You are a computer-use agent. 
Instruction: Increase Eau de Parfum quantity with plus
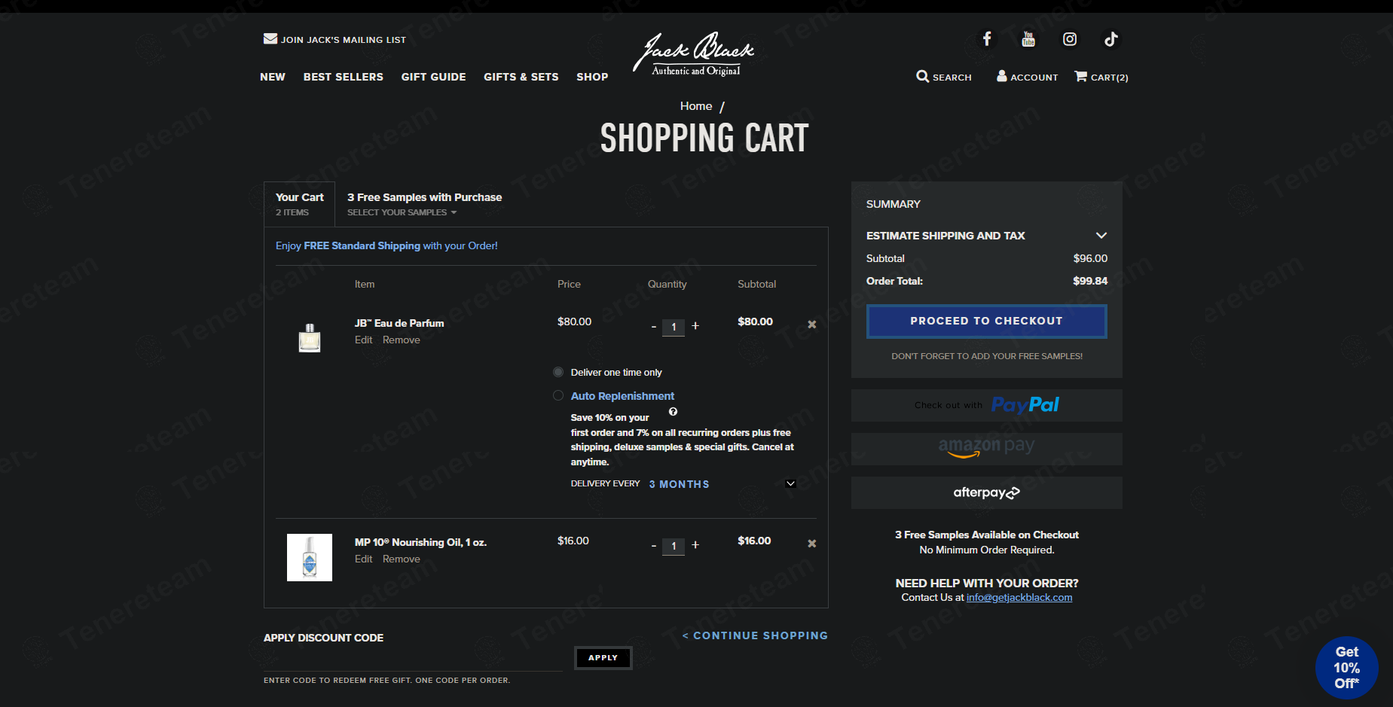click(695, 326)
